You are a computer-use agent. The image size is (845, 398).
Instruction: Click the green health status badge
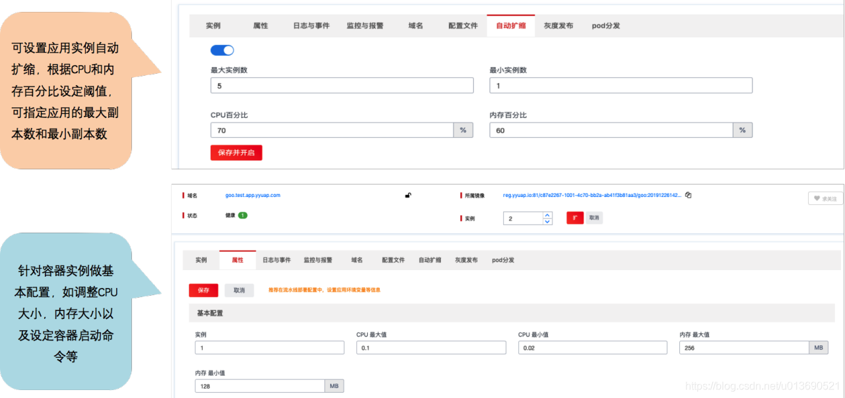[x=243, y=215]
